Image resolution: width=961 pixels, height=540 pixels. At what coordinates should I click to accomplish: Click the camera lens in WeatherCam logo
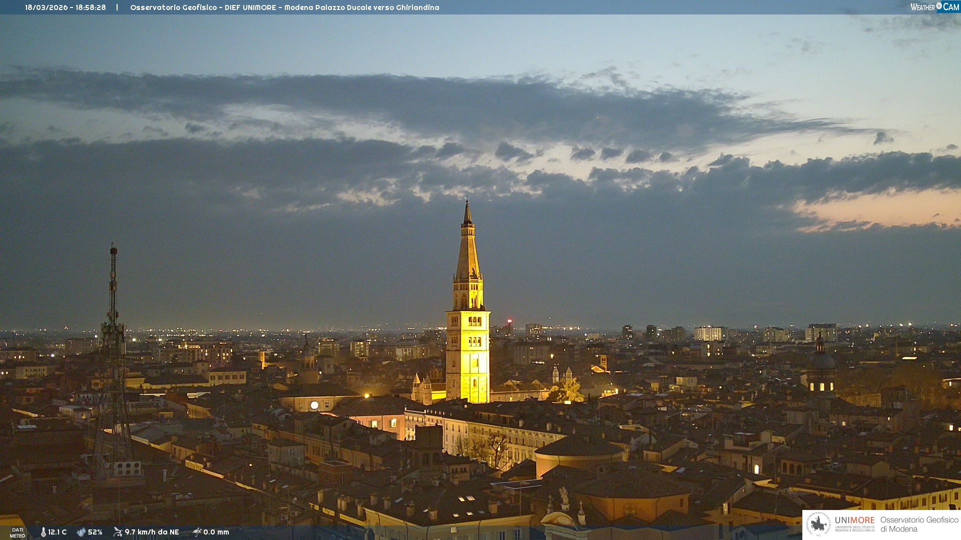tap(939, 6)
